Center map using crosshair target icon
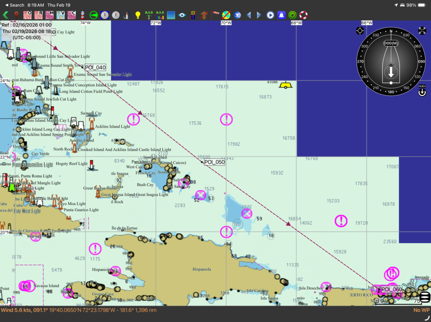 [360, 30]
